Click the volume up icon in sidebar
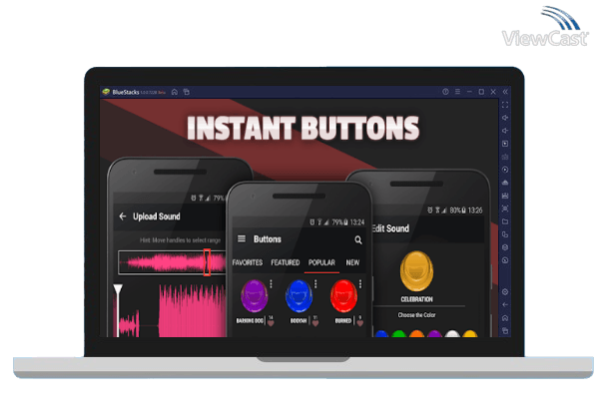The width and height of the screenshot is (601, 413). (505, 118)
